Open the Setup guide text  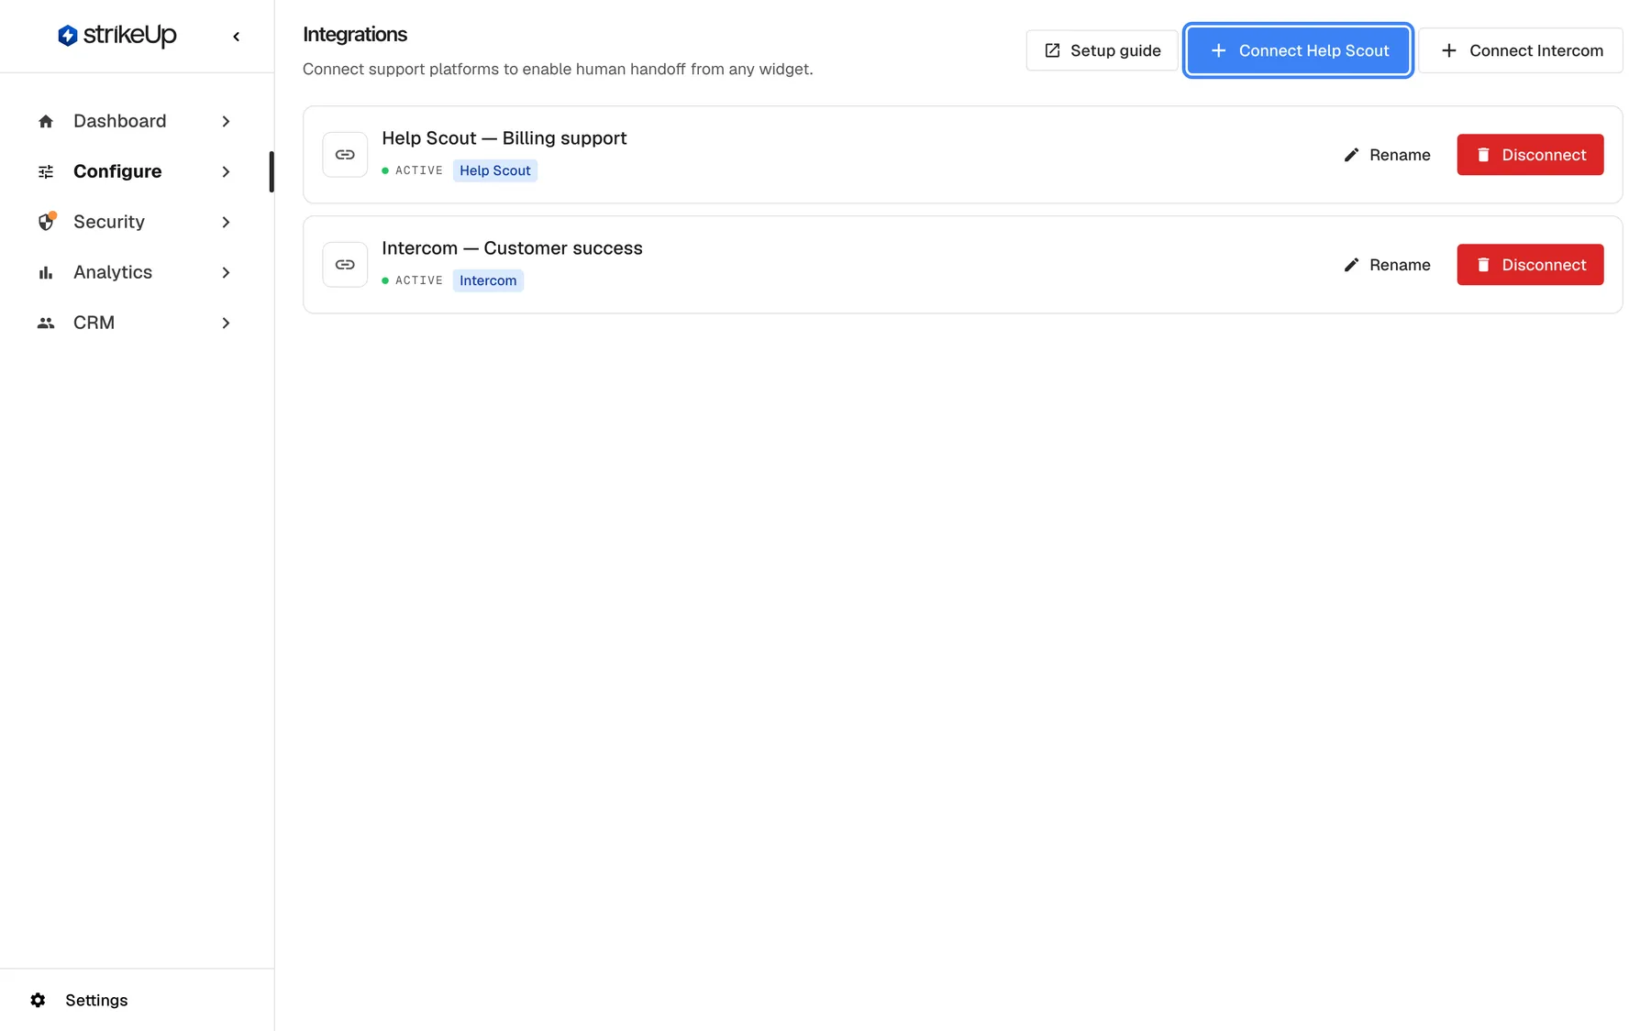pos(1115,50)
